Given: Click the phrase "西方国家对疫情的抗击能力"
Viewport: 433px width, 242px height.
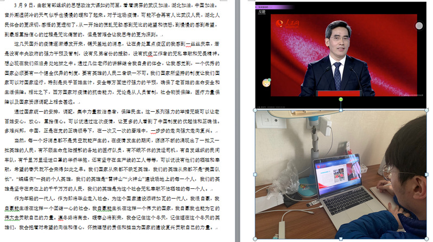Looking at the screenshot, I should point(81,92).
